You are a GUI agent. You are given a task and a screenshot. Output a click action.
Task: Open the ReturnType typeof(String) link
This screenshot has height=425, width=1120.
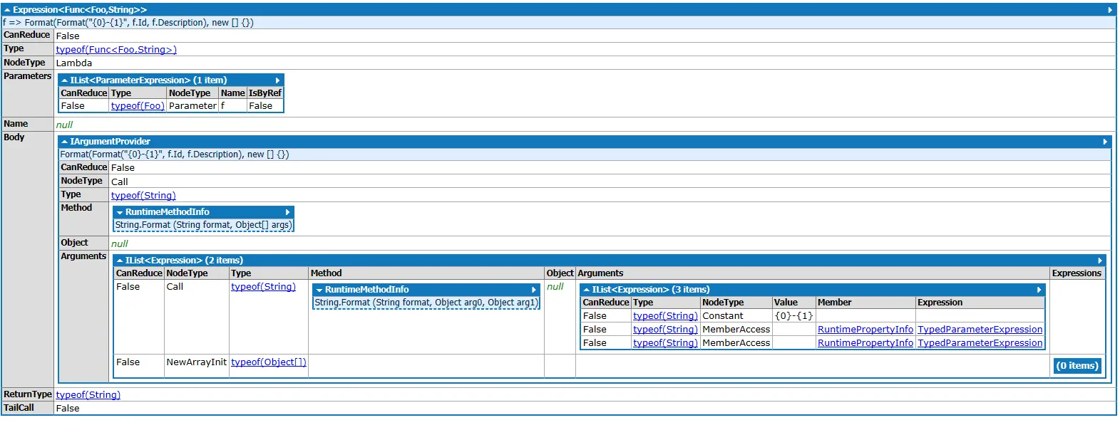88,395
